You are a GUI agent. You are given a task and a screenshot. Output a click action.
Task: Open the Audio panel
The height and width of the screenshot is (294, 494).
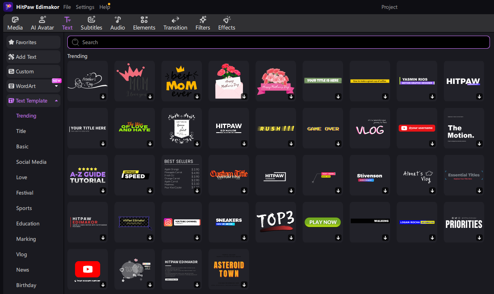coord(118,24)
